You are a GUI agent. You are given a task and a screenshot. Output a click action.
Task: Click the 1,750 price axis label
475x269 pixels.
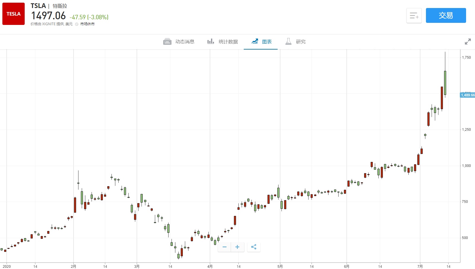pyautogui.click(x=466, y=58)
